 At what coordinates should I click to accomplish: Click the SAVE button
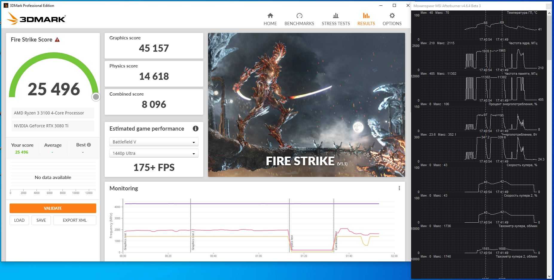[x=41, y=220]
